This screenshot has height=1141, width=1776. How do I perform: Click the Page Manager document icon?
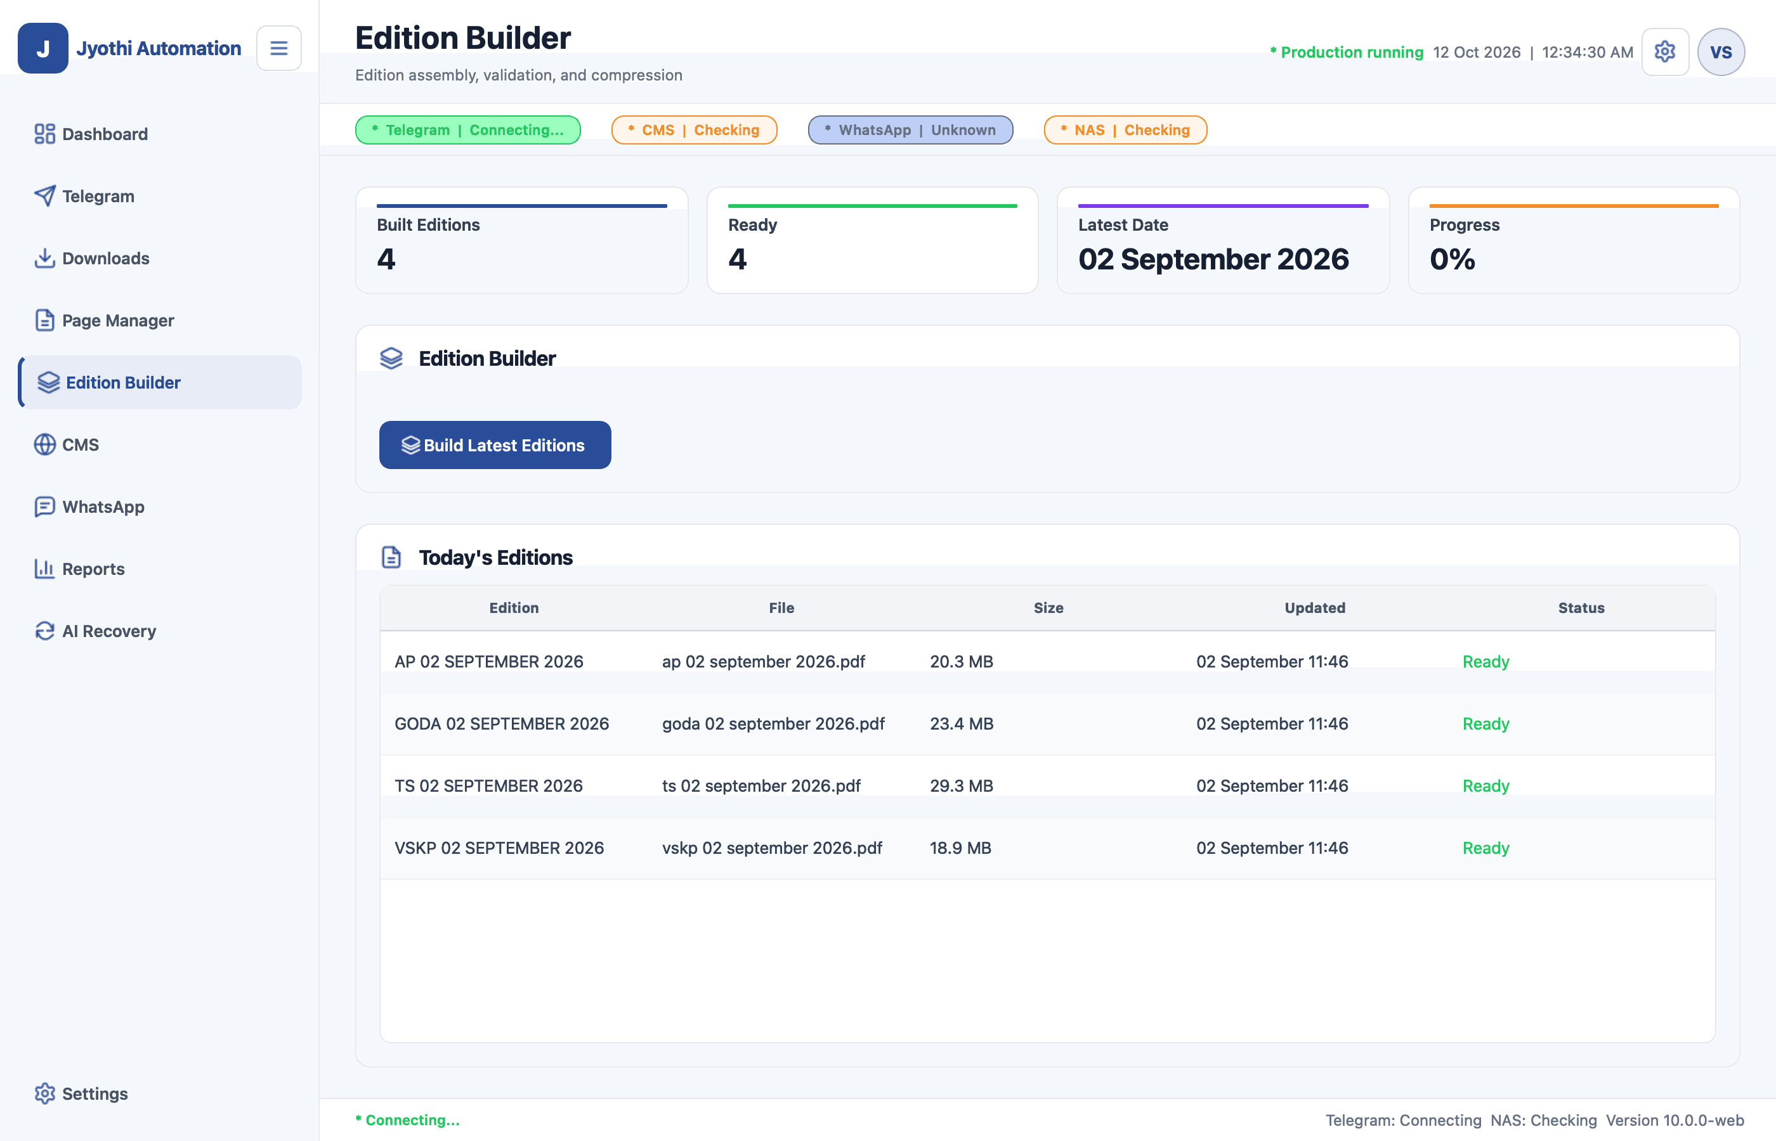[x=44, y=321]
